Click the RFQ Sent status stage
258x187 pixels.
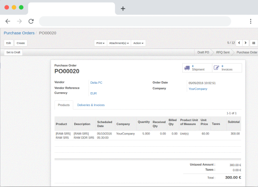pyautogui.click(x=223, y=53)
